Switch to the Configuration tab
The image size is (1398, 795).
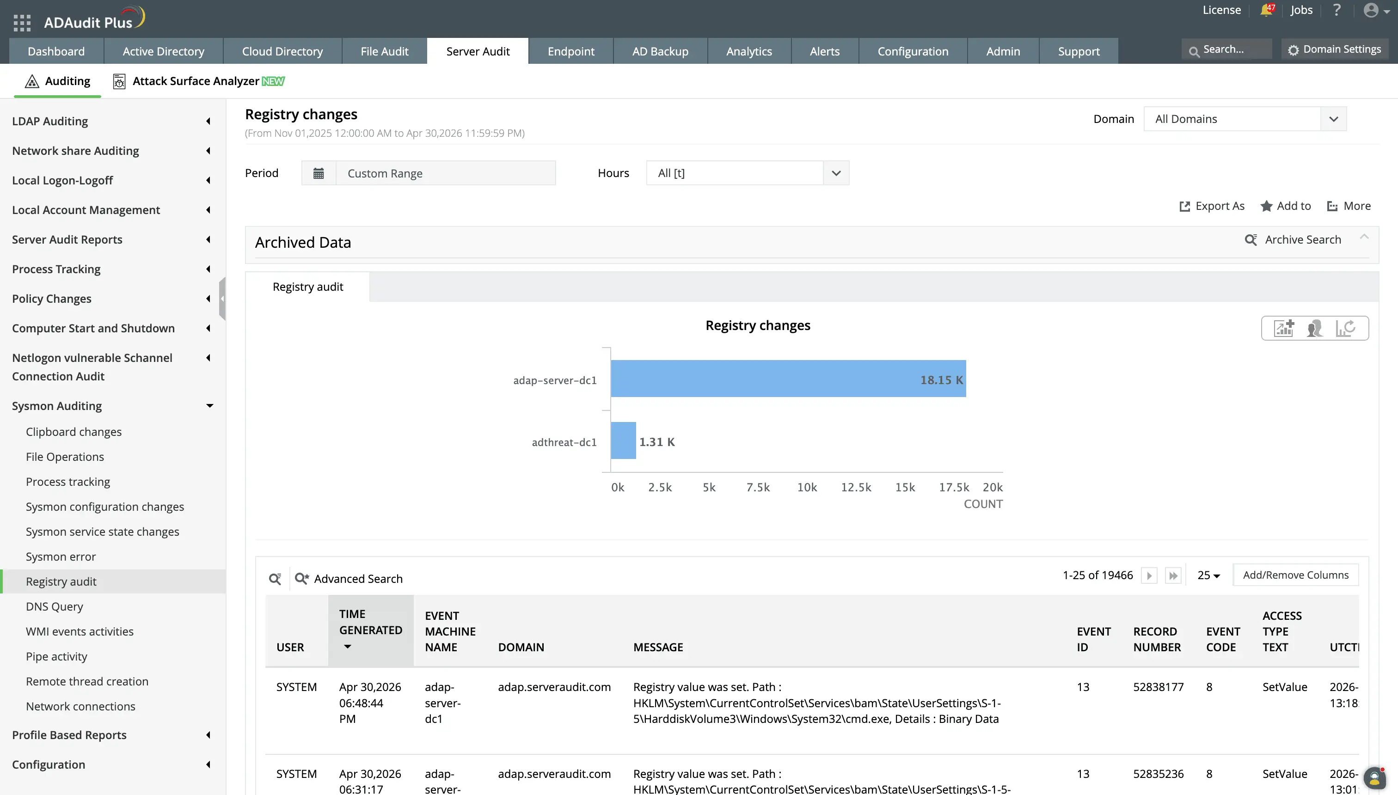[913, 51]
